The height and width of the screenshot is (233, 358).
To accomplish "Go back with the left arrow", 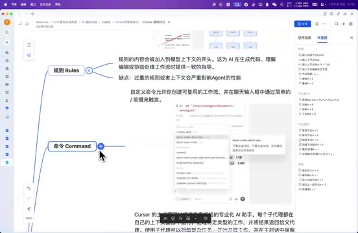I will [19, 14].
